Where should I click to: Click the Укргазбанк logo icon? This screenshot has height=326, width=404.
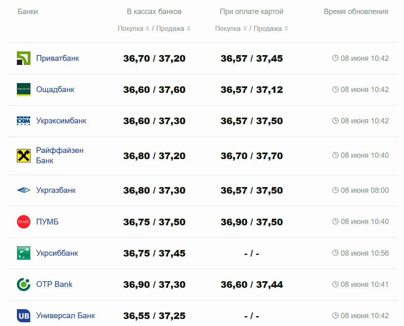click(23, 190)
